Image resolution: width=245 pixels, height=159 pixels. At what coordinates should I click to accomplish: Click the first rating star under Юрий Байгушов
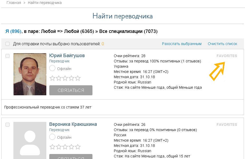[52, 78]
